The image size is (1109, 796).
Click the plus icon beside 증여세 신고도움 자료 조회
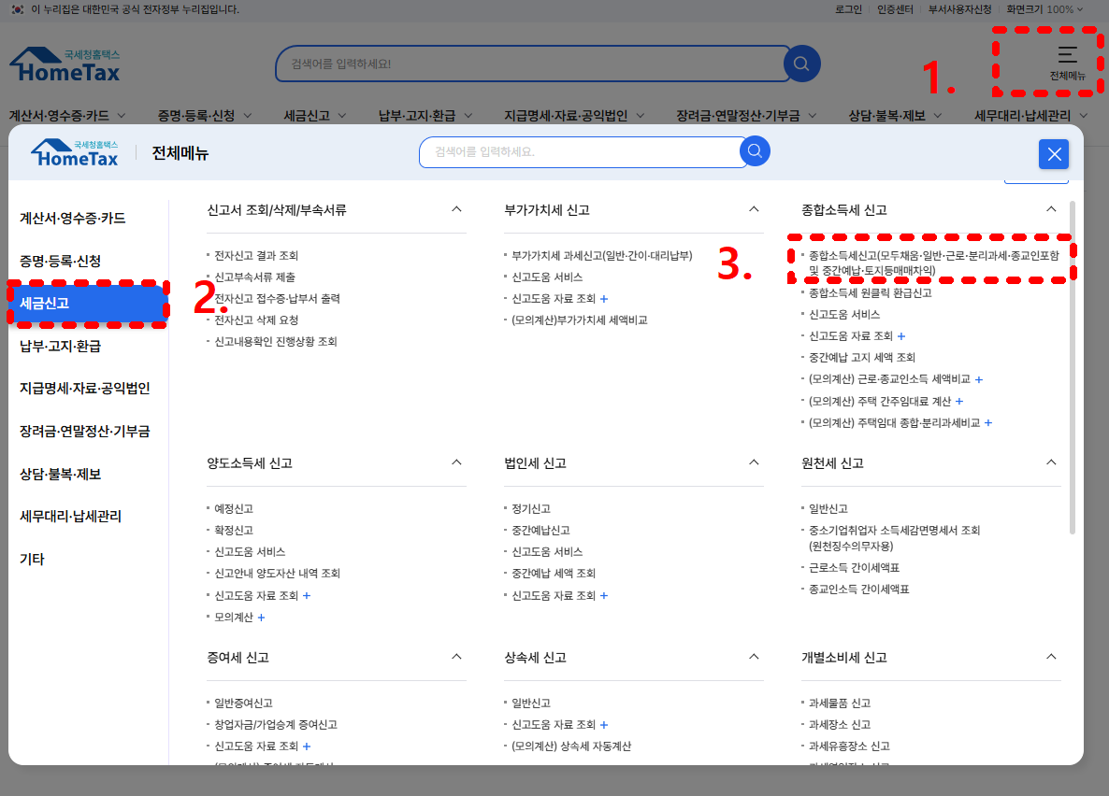click(x=307, y=746)
